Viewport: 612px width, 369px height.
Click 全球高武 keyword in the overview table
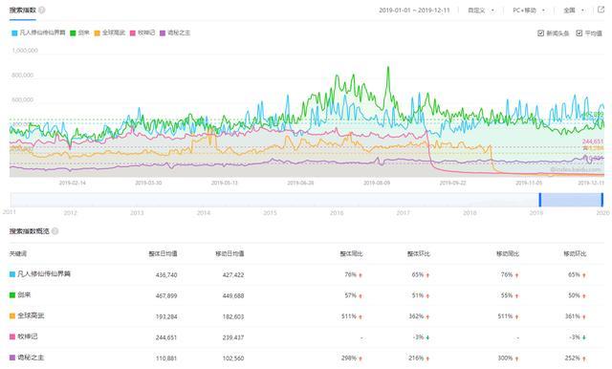(31, 315)
